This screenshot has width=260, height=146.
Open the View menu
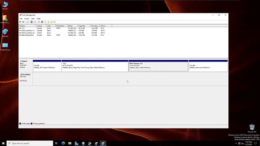[x=33, y=19]
